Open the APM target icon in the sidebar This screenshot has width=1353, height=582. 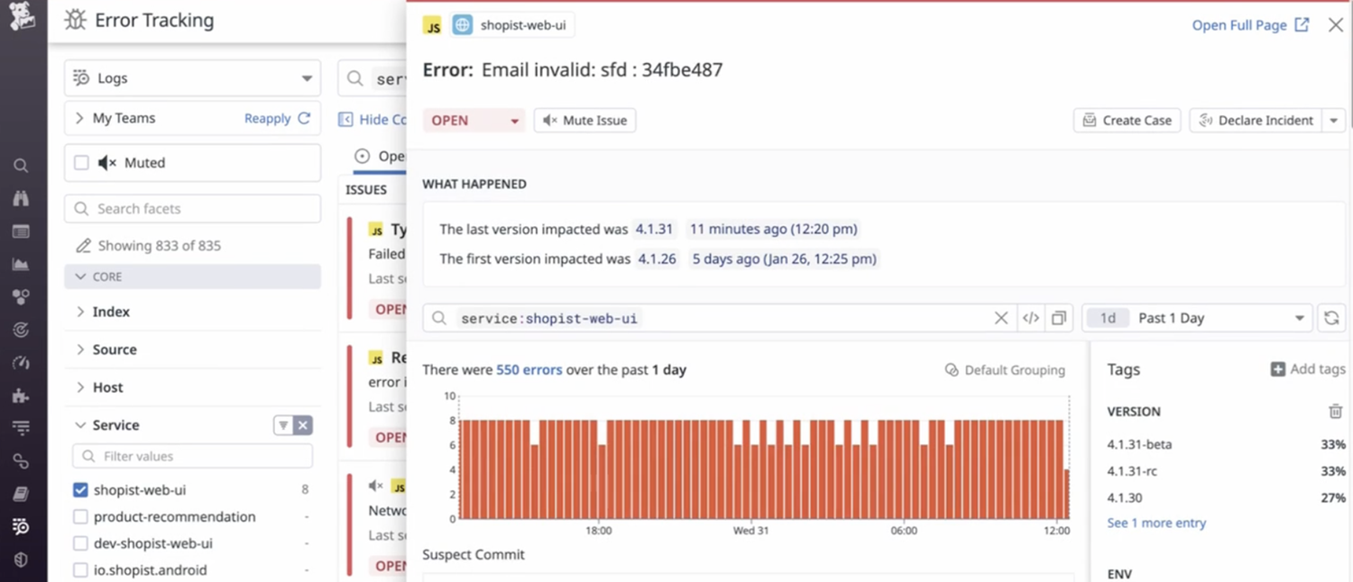coord(21,331)
